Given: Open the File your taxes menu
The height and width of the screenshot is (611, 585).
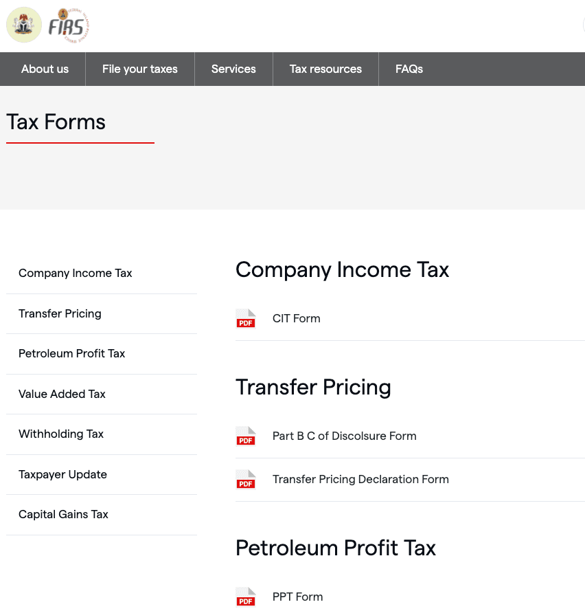Looking at the screenshot, I should [x=140, y=69].
